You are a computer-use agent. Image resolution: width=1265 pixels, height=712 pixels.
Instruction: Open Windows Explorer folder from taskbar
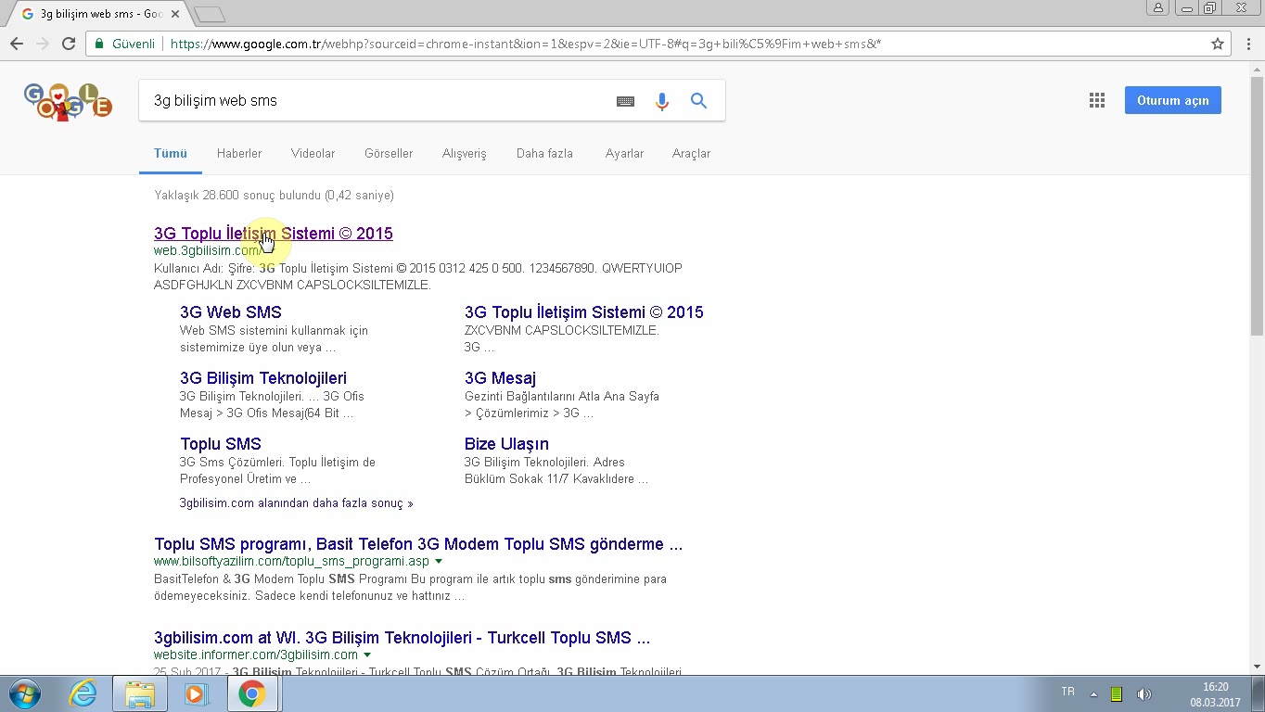[140, 693]
